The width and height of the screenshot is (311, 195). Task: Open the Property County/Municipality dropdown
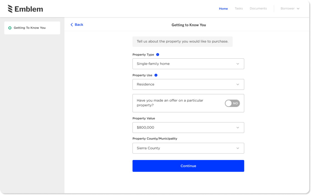[x=188, y=148]
